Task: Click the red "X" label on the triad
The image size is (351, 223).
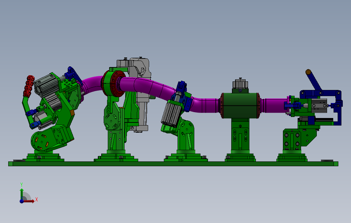Action: tap(37, 199)
